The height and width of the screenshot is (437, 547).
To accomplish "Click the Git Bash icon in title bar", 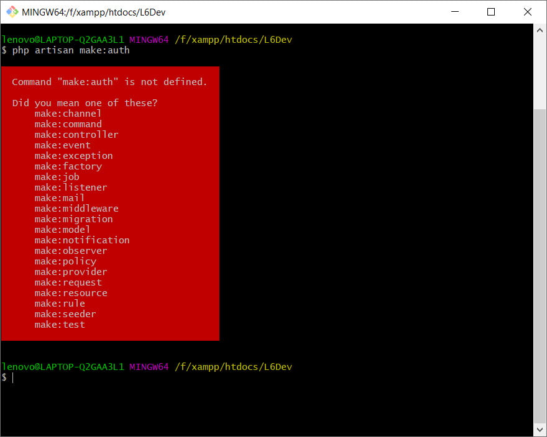I will [x=12, y=12].
